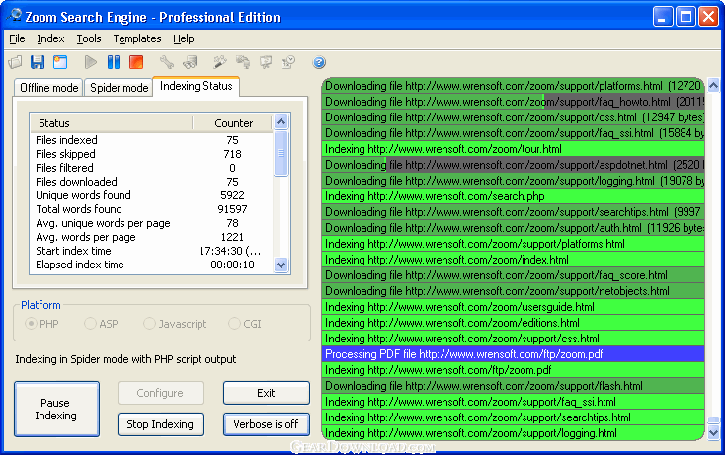
Task: Click the Exit button
Action: pyautogui.click(x=267, y=393)
